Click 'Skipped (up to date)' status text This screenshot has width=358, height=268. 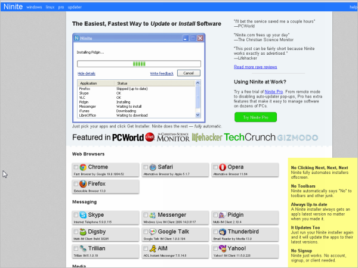click(132, 89)
